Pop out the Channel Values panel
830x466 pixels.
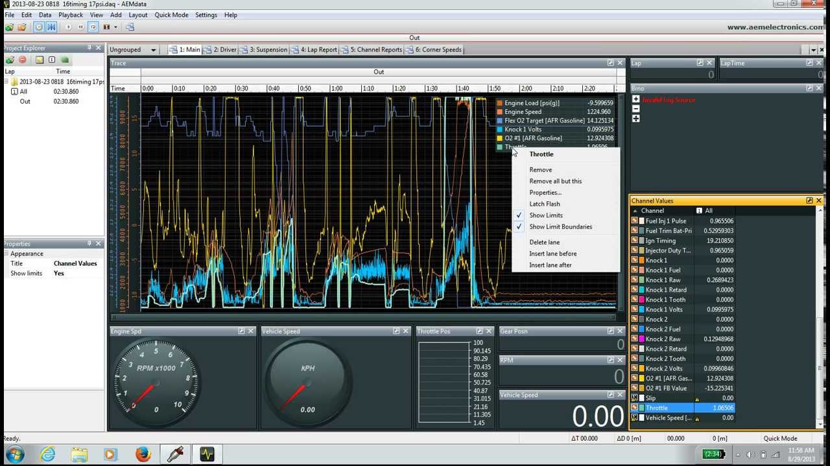pos(809,201)
